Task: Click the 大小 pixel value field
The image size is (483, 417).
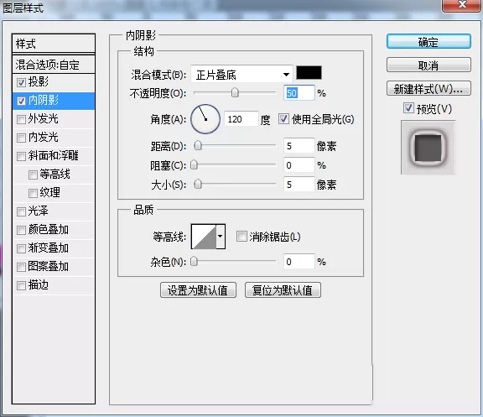Action: 299,185
